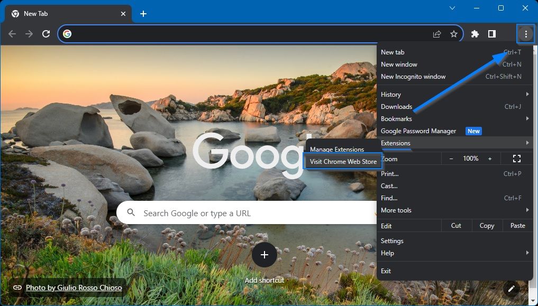This screenshot has width=538, height=306.
Task: Select Manage Extensions
Action: (x=336, y=150)
